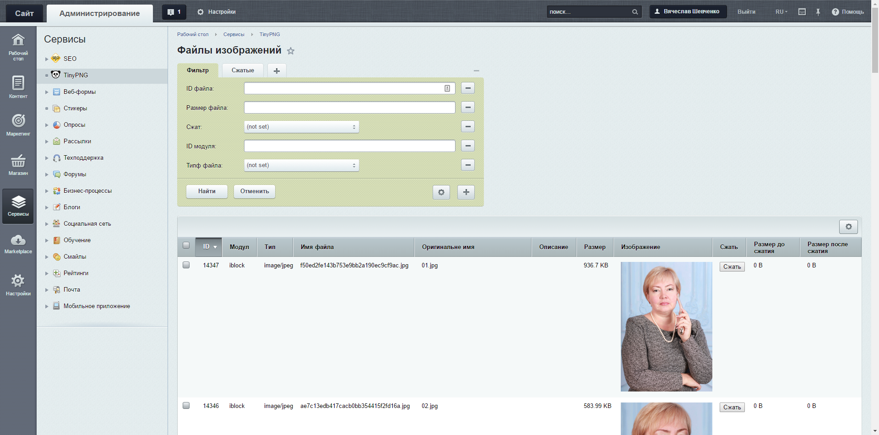Click the Сервисы breadcrumb link

pyautogui.click(x=234, y=34)
